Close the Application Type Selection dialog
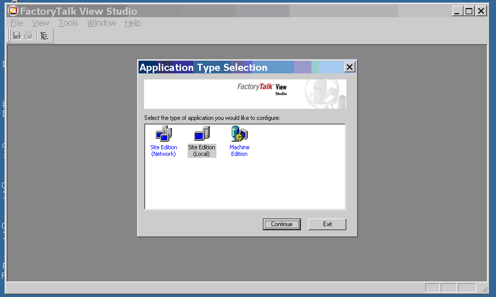496x297 pixels. (349, 67)
